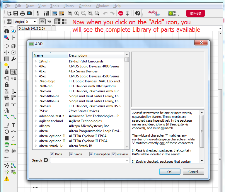Select the Ripup tool with red X
The image size is (225, 192).
tap(13, 117)
